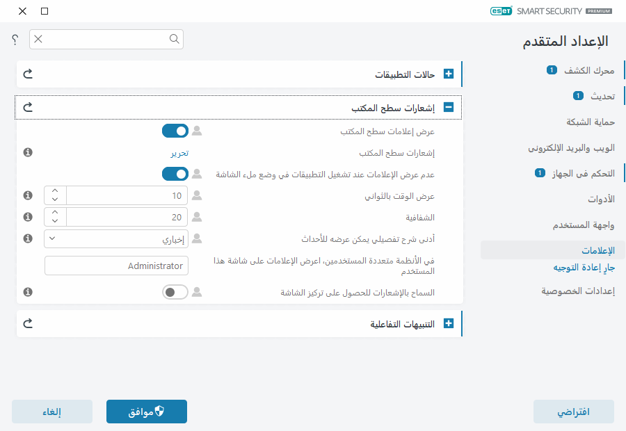
Task: Increase the value 20 using the stepper
Action: [54, 212]
